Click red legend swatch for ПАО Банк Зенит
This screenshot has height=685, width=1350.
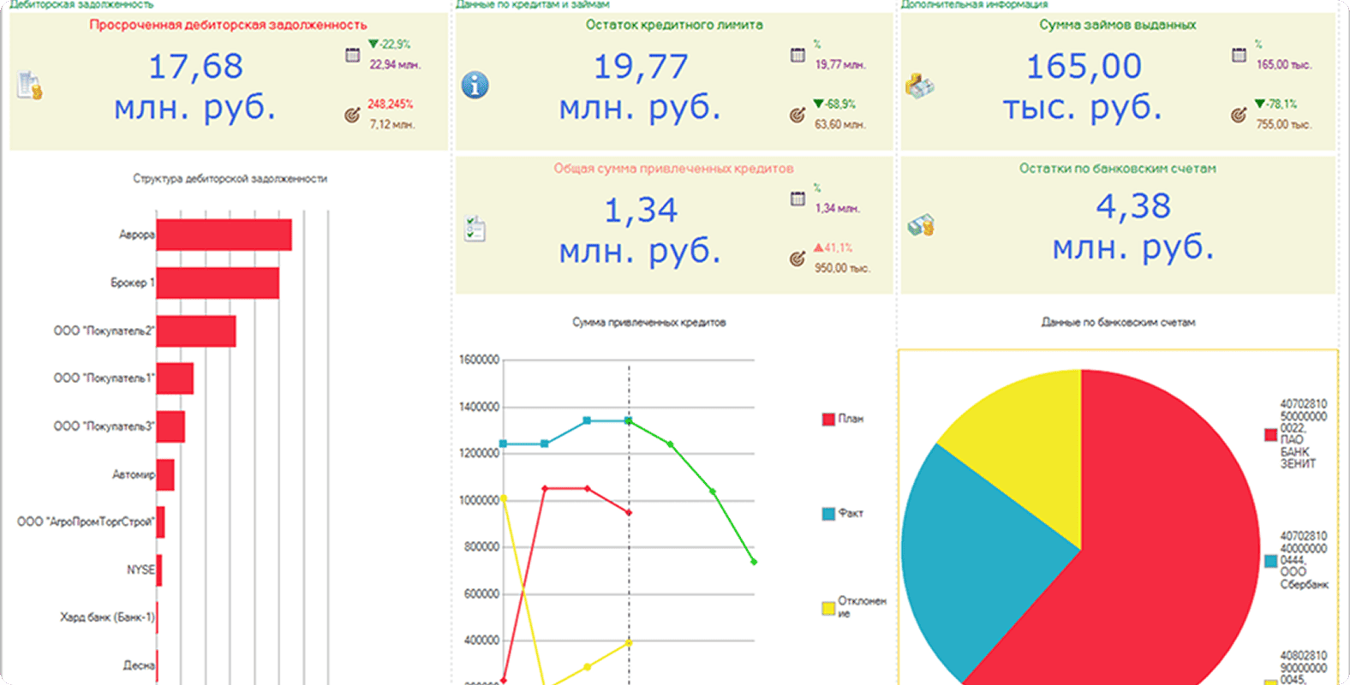1271,435
